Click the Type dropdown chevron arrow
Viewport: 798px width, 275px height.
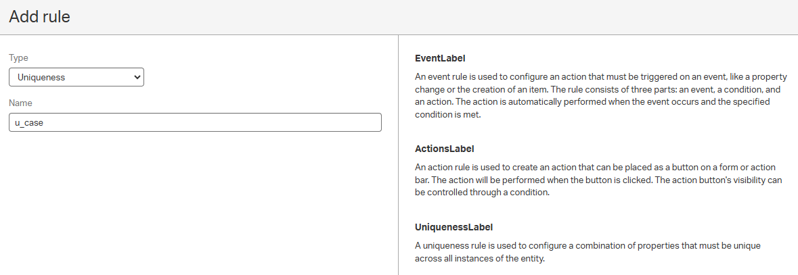[x=137, y=77]
